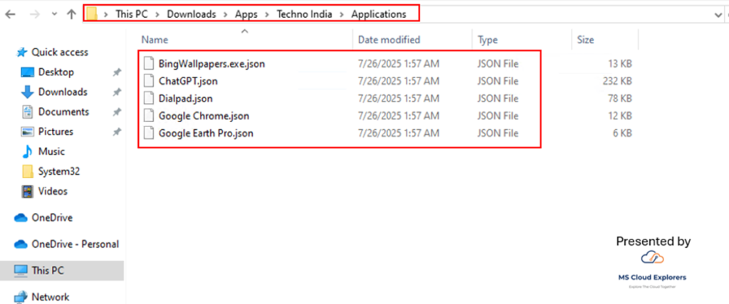This screenshot has height=304, width=729.
Task: Select Google Earth Pro.json file icon
Action: (x=148, y=134)
